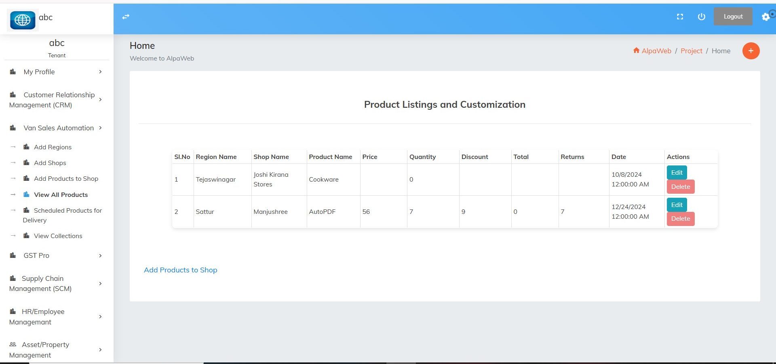The width and height of the screenshot is (776, 364).
Task: Click the globe logo in top-left
Action: [23, 19]
